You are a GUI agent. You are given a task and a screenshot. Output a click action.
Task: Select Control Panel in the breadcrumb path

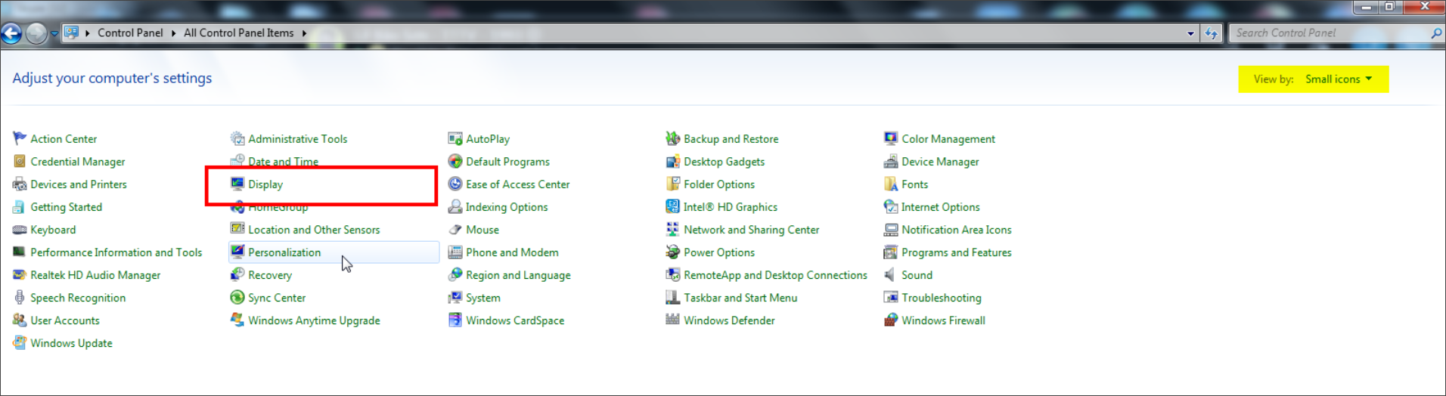point(130,33)
